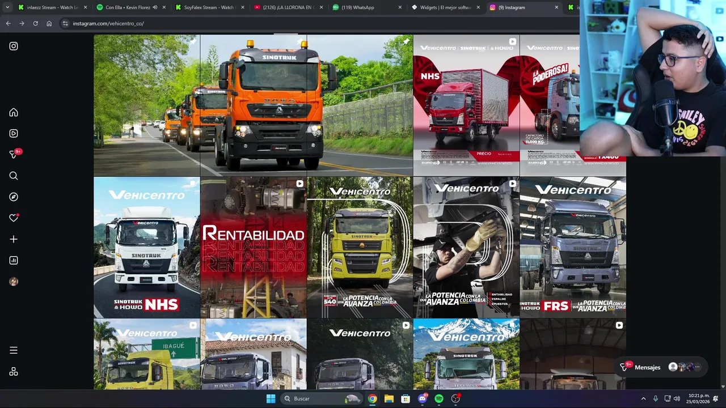Go back with browser back arrow
Viewport: 726px width, 408px height.
point(8,23)
